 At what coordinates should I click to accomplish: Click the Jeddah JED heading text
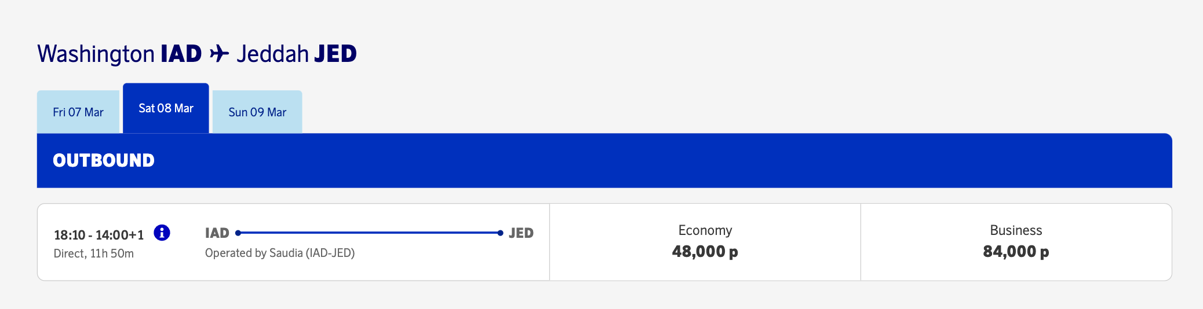[296, 54]
